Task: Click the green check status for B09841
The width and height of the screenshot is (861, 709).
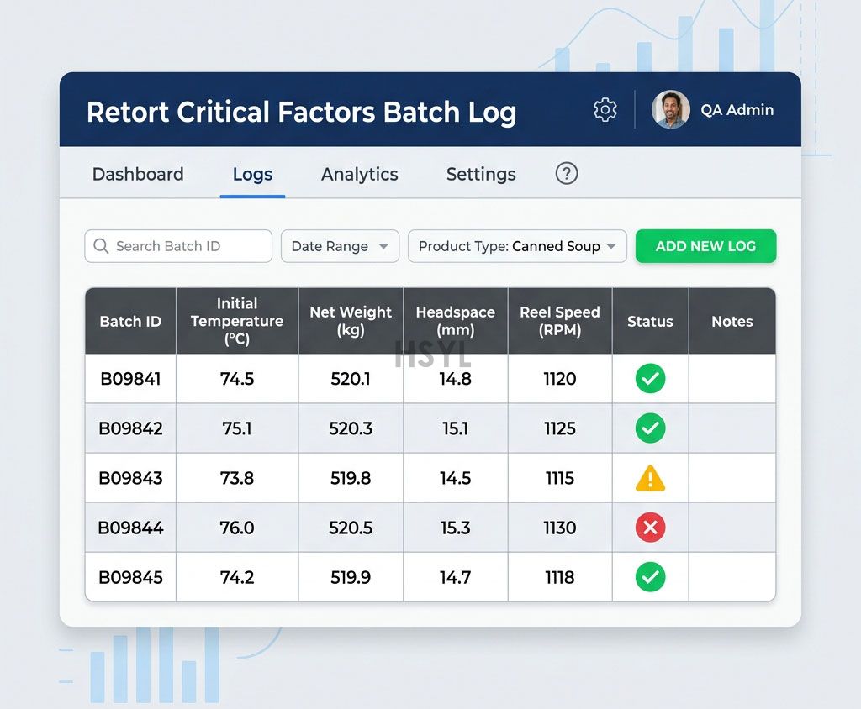Action: [650, 379]
